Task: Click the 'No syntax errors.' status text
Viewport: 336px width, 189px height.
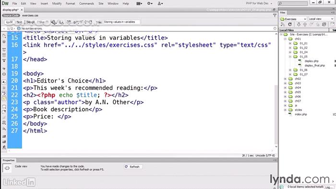Action: point(32,28)
